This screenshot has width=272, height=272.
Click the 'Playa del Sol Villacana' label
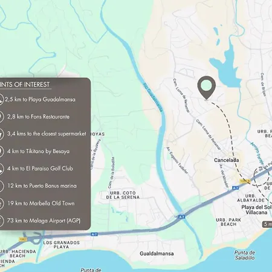click(x=256, y=210)
